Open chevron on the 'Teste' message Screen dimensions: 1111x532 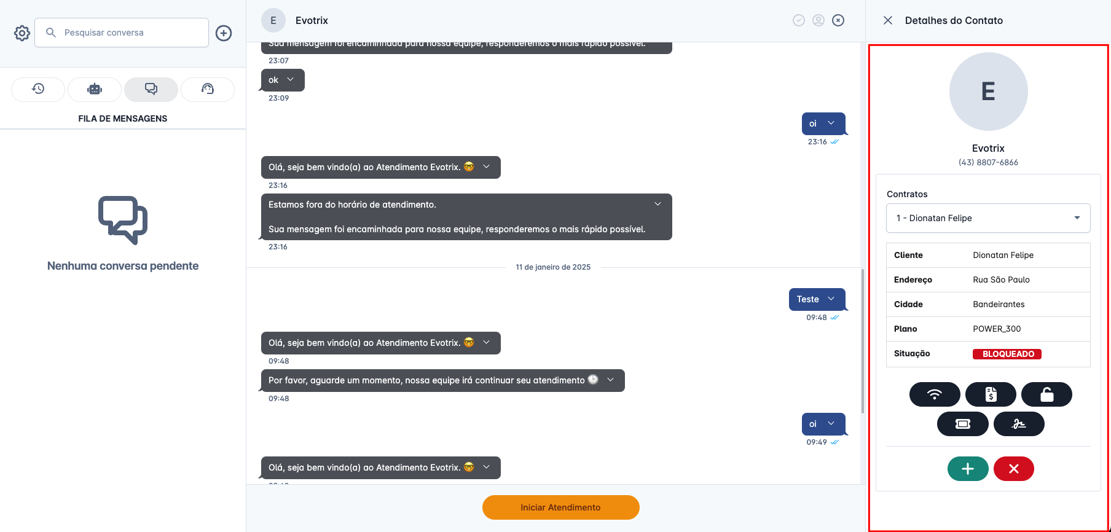point(831,299)
